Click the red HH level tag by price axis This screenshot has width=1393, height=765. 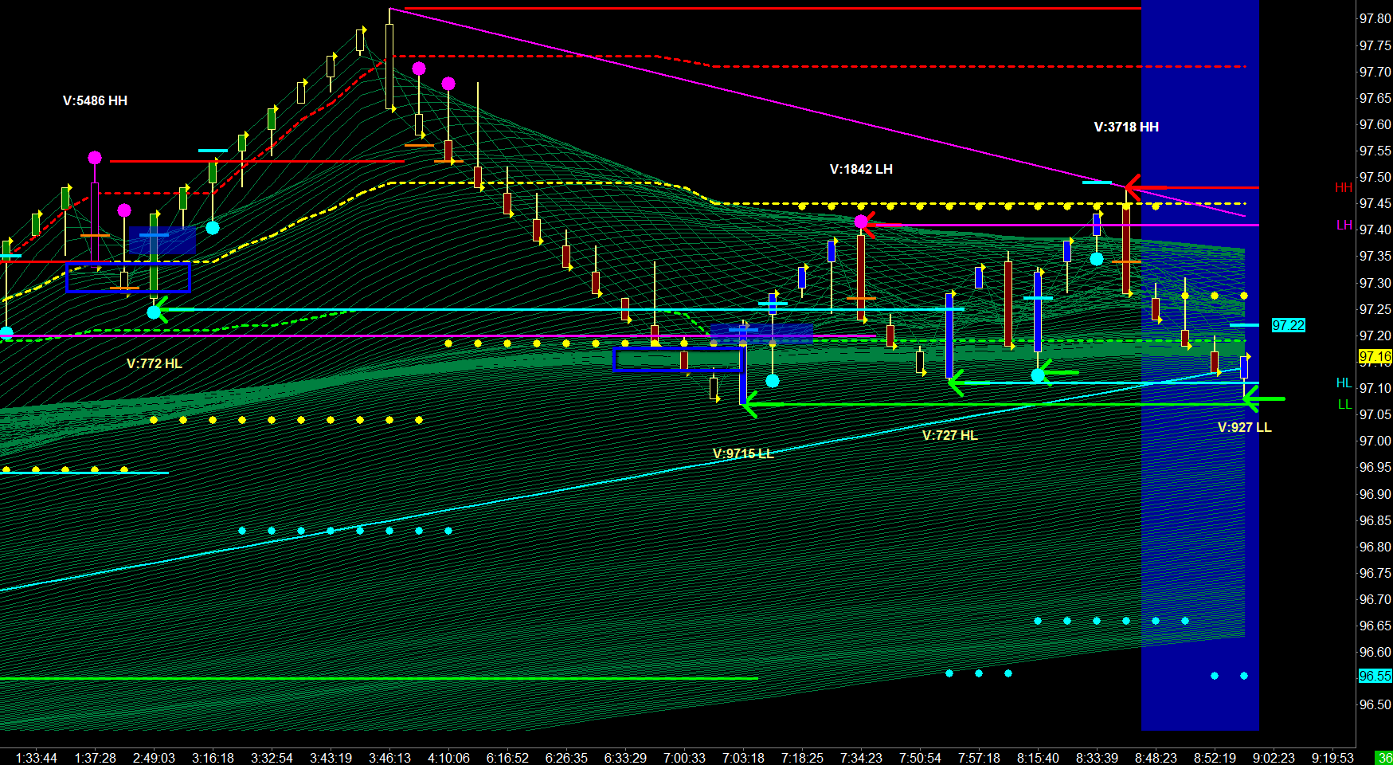click(1344, 188)
